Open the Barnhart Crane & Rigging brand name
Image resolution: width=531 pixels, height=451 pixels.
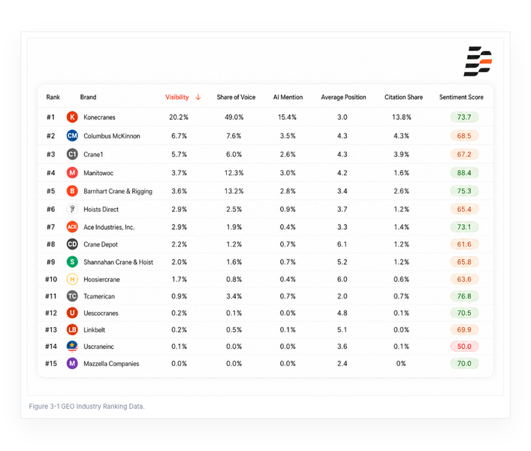click(x=118, y=191)
